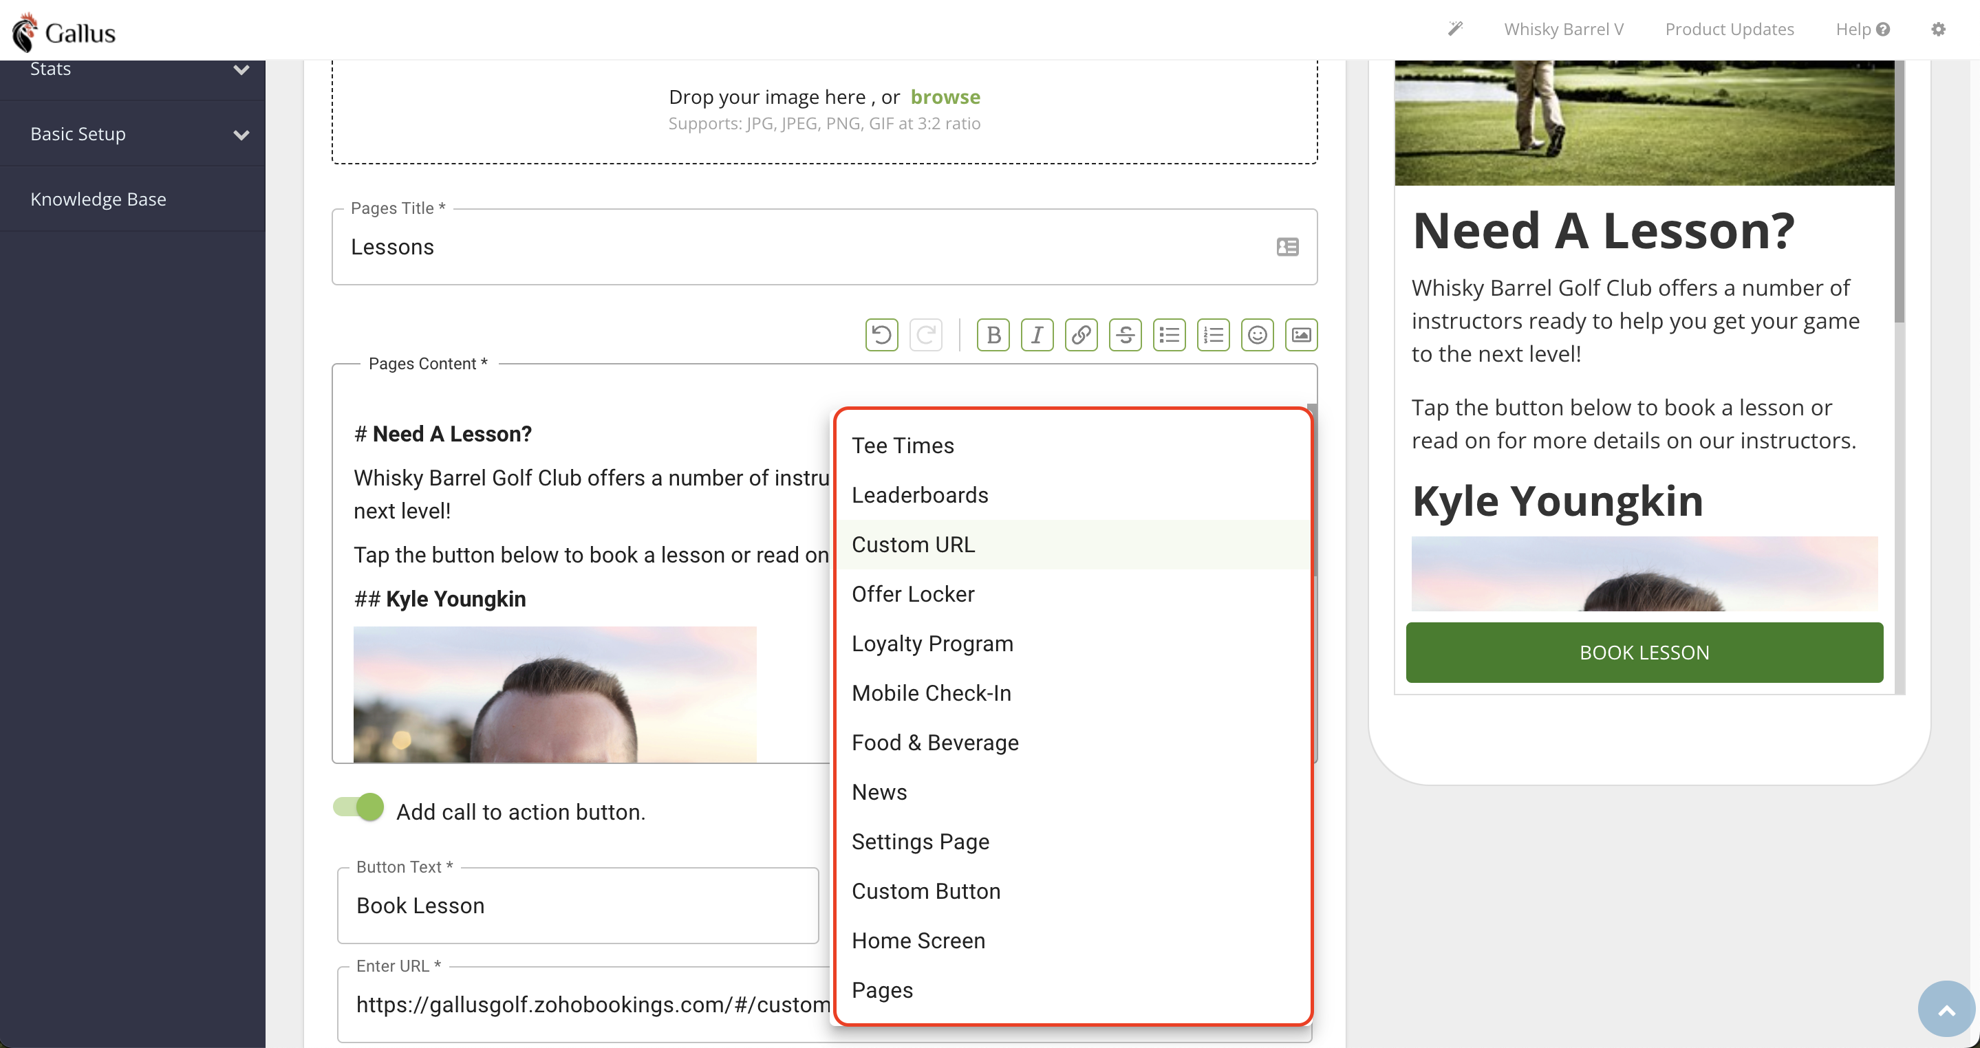Select Custom URL from the dropdown list
Viewport: 1980px width, 1048px height.
click(x=913, y=545)
